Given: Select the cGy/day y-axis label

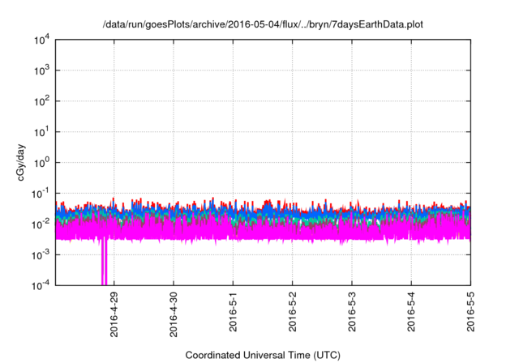Looking at the screenshot, I should 20,162.
